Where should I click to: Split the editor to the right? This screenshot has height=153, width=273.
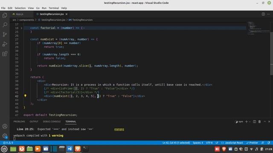pos(263,14)
